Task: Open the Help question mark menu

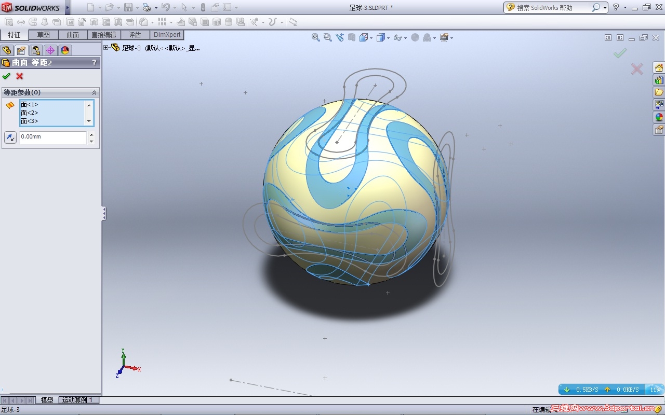Action: click(x=616, y=7)
